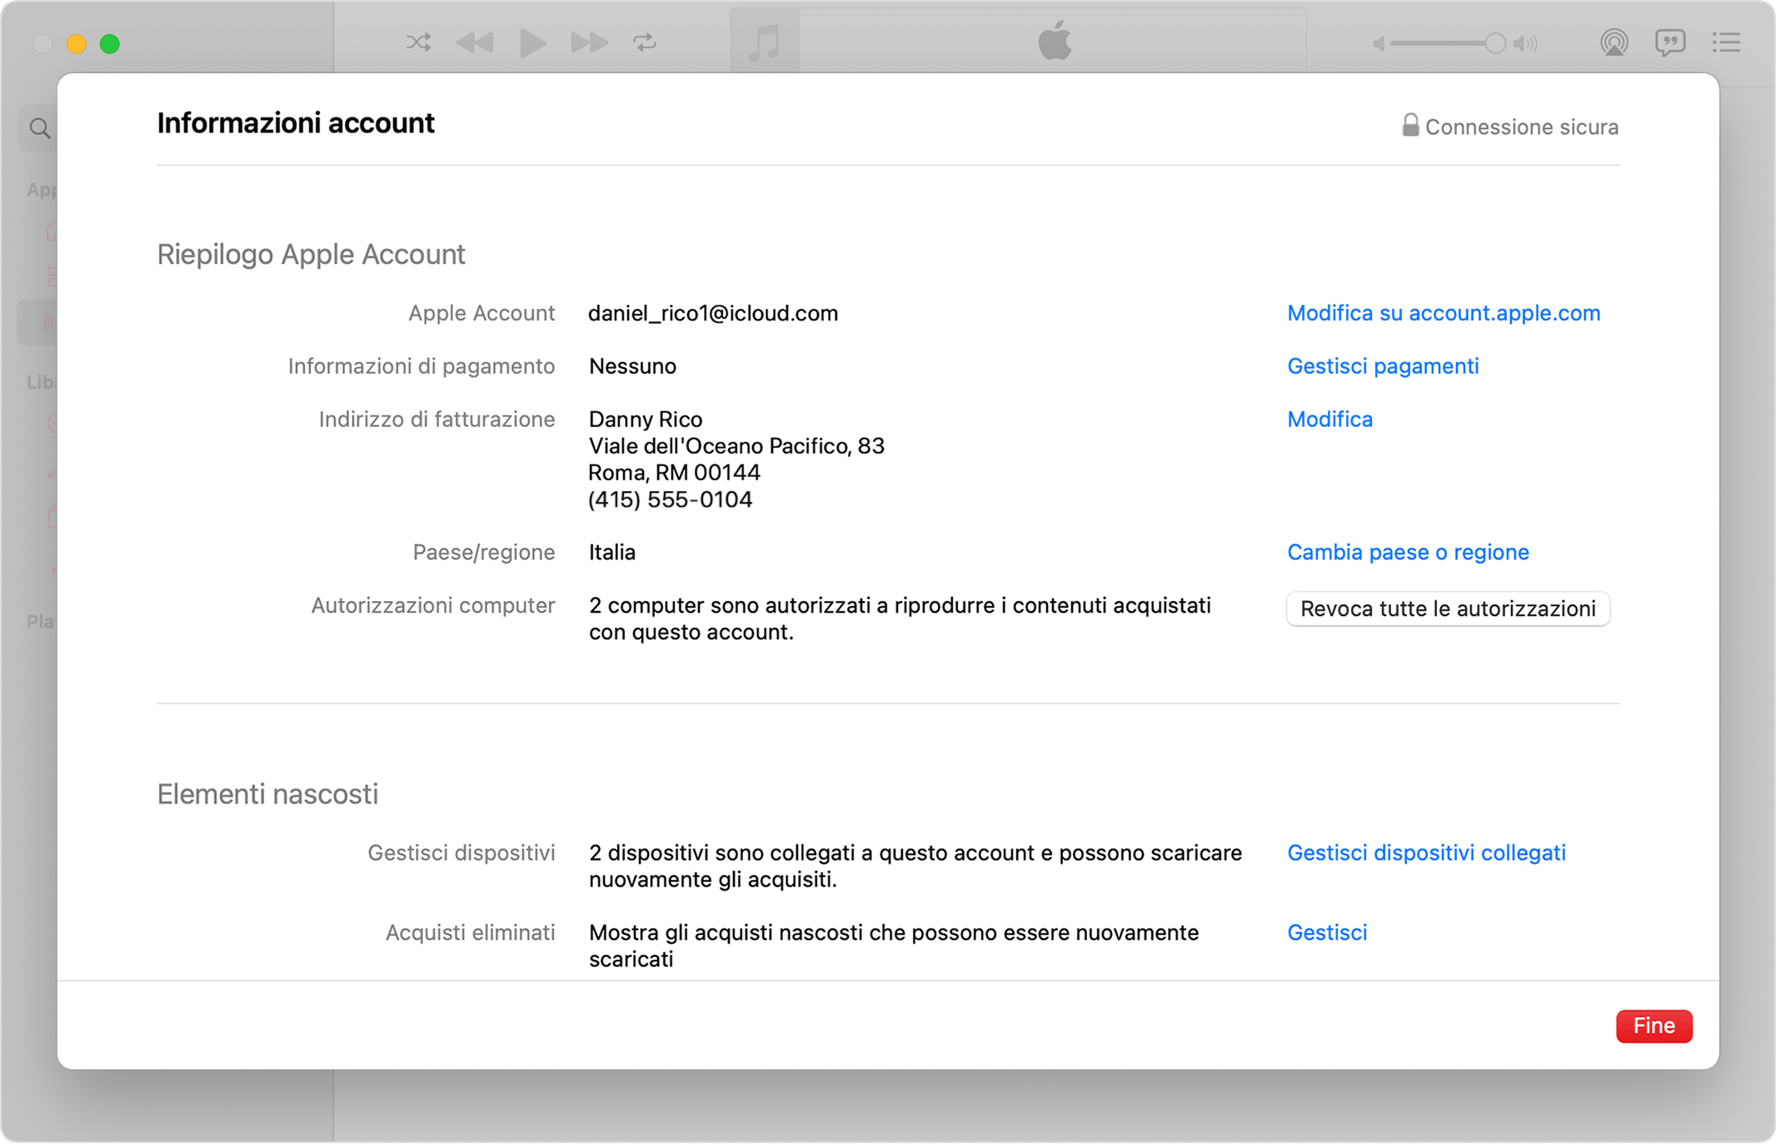Click the (415) 555-0104 phone number
This screenshot has width=1776, height=1144.
670,500
